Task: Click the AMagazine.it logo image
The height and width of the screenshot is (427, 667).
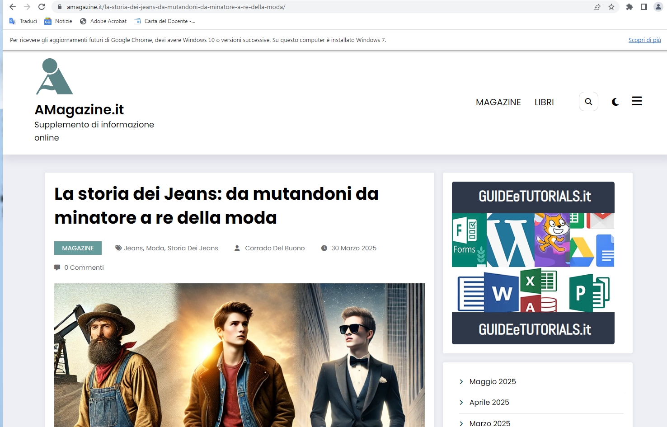Action: (54, 76)
